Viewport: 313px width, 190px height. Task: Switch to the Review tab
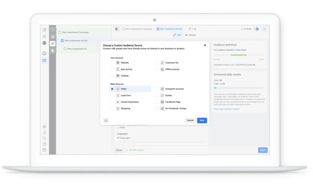190,35
